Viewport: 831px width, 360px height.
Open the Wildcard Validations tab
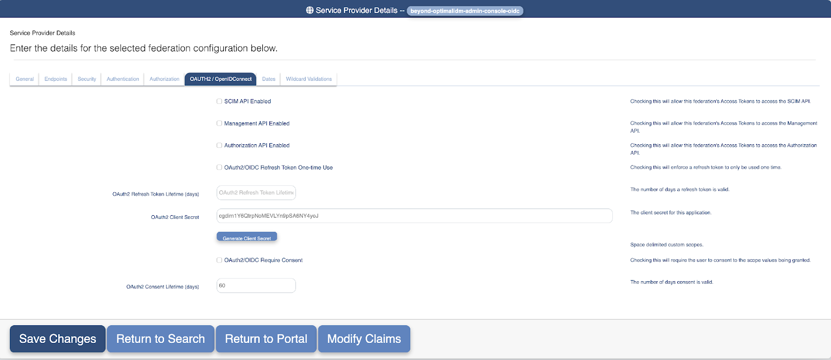click(309, 79)
